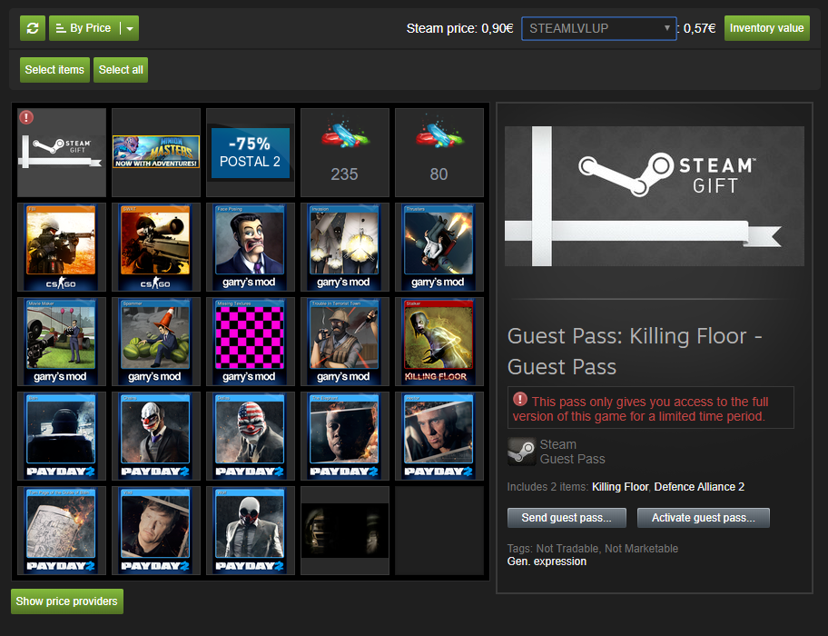Select the Steam Gift guest pass item

point(62,153)
